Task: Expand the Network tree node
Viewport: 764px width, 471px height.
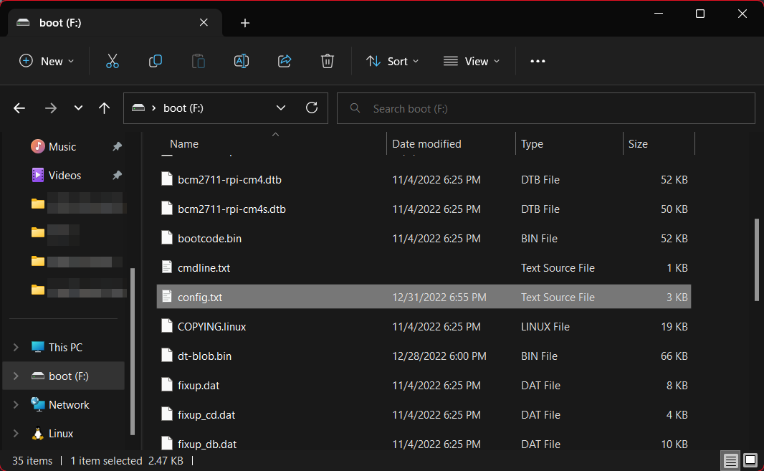Action: pos(16,405)
